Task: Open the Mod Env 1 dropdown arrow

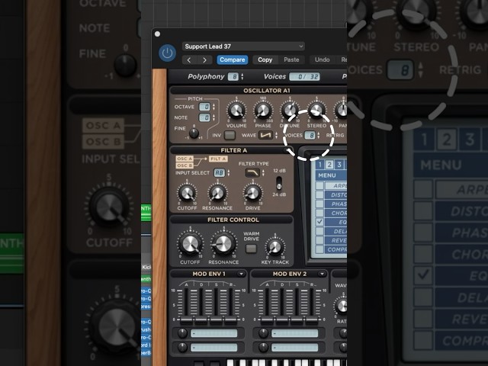Action: pos(241,274)
